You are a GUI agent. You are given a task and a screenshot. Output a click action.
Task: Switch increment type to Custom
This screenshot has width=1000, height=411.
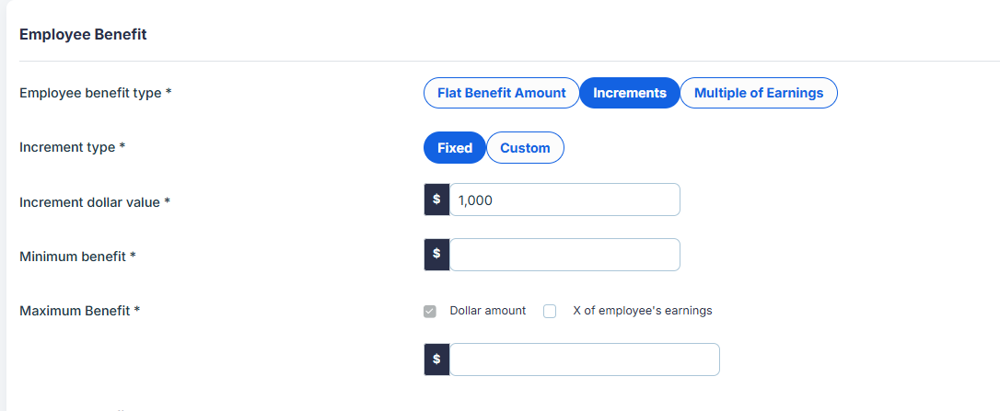point(525,148)
